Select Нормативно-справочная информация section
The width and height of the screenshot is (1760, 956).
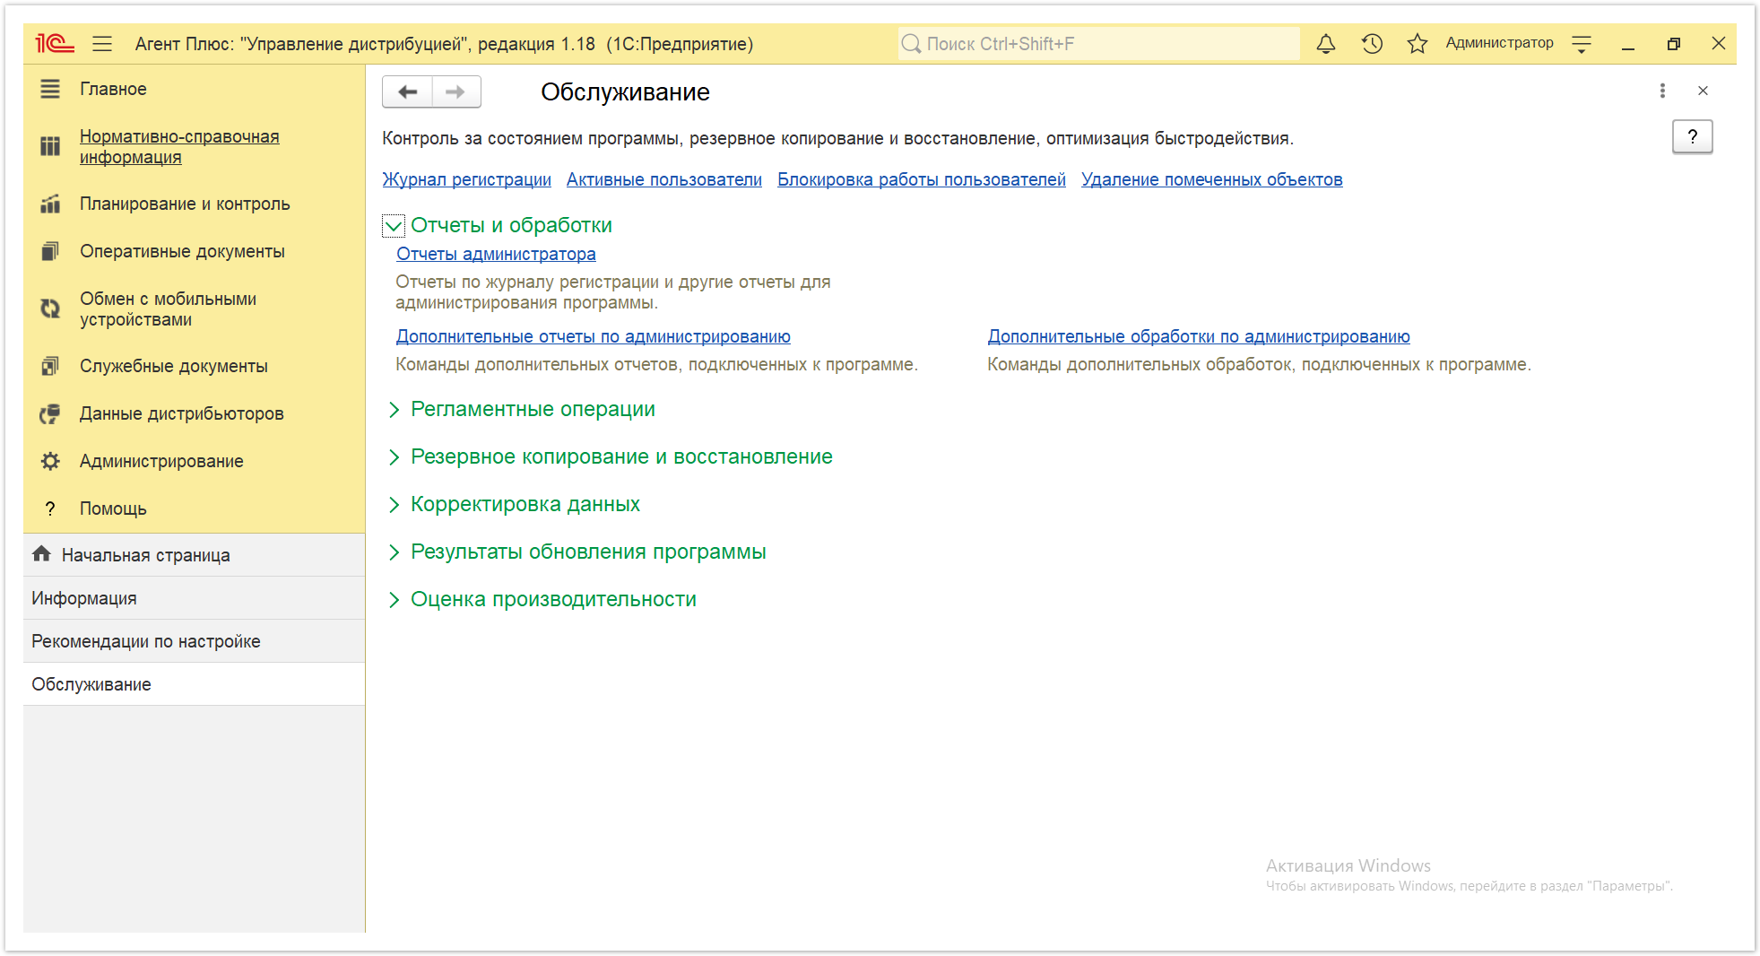pos(179,146)
